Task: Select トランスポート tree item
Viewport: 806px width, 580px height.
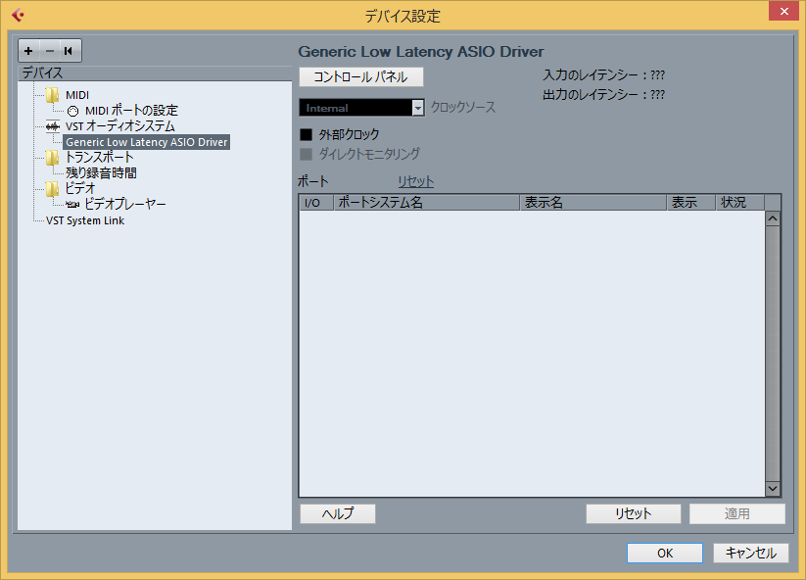Action: click(x=100, y=158)
